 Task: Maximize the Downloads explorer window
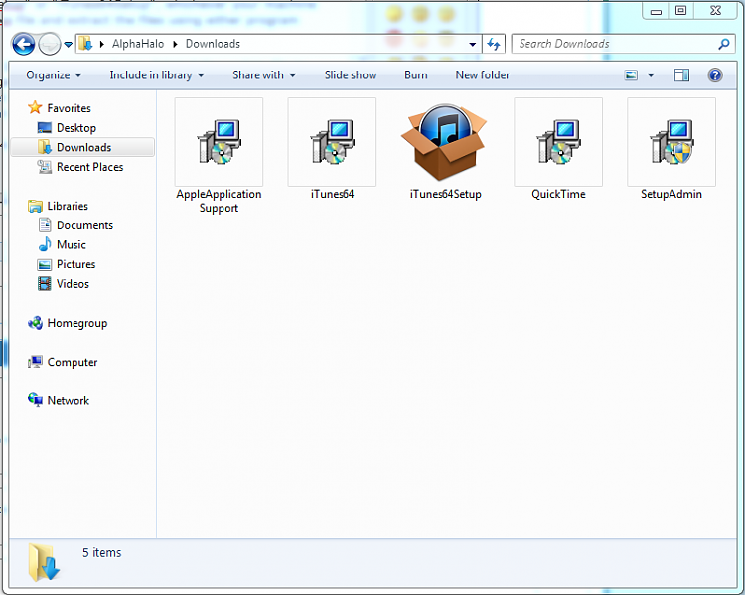click(x=680, y=11)
